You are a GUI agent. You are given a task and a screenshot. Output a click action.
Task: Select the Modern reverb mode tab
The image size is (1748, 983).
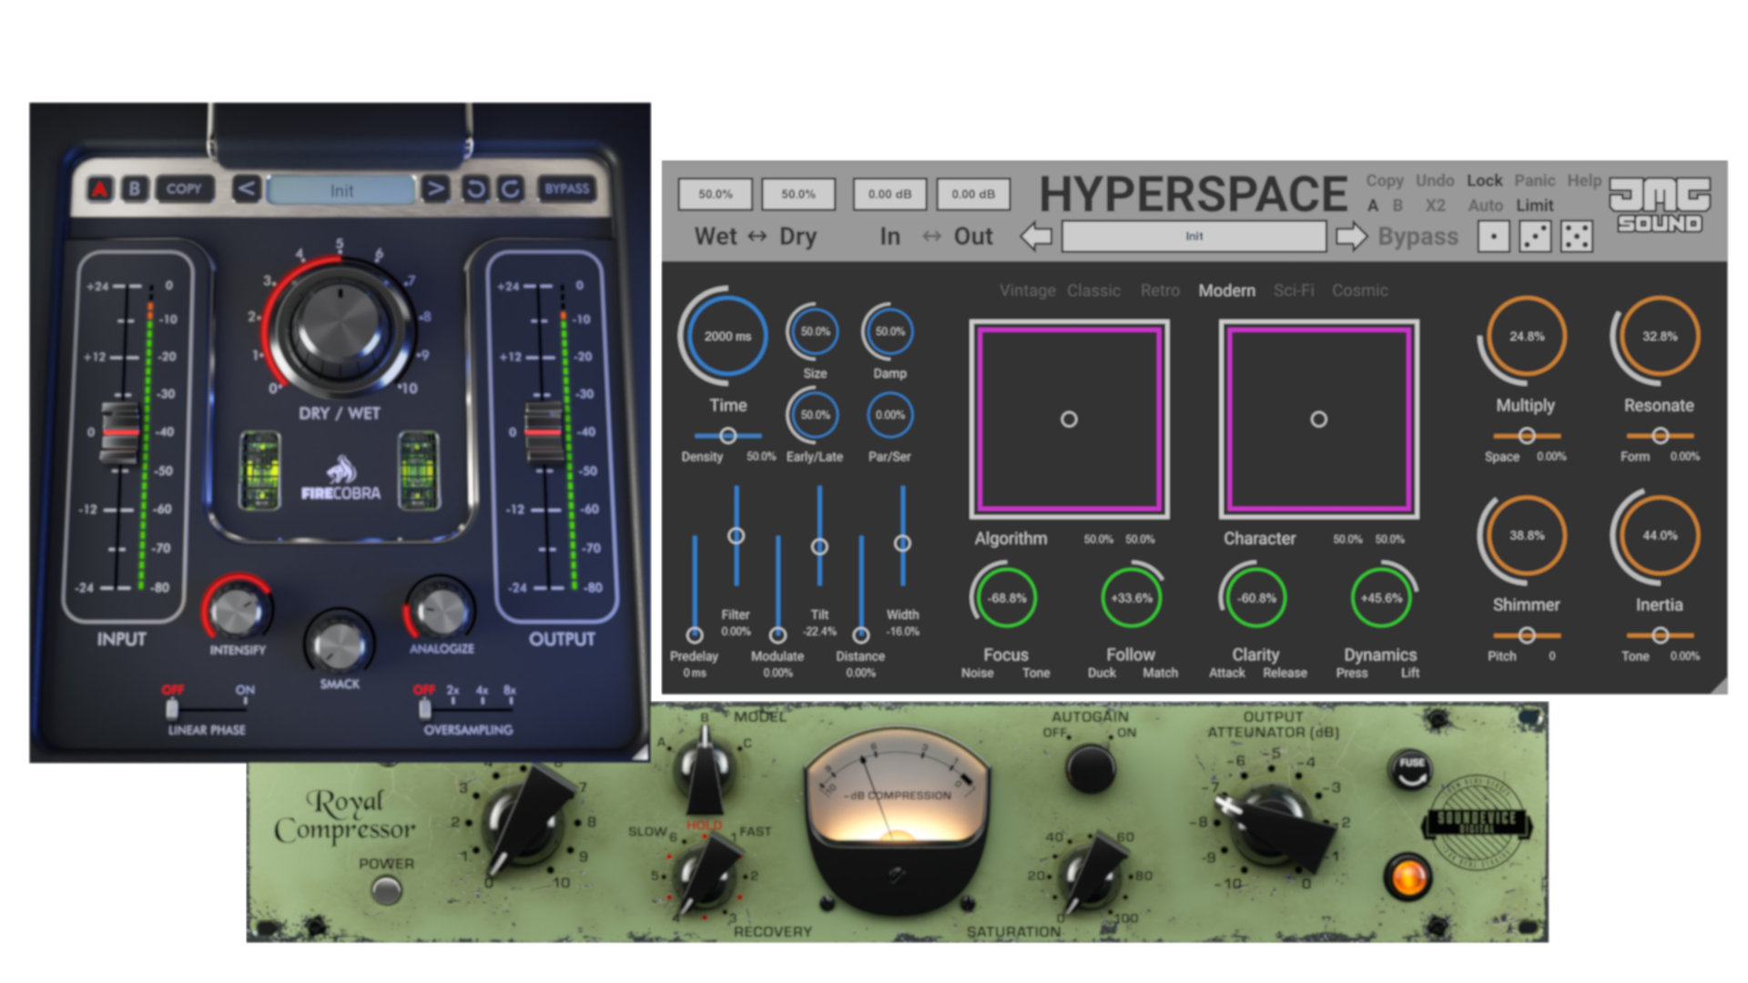[1226, 290]
